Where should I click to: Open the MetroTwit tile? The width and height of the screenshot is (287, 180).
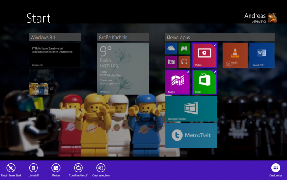(191, 135)
